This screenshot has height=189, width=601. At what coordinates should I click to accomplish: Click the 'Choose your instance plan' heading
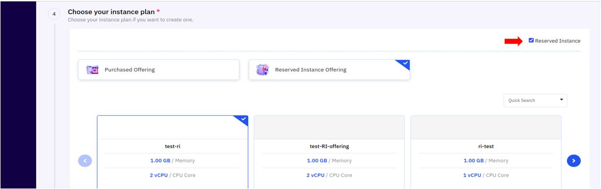pos(111,12)
